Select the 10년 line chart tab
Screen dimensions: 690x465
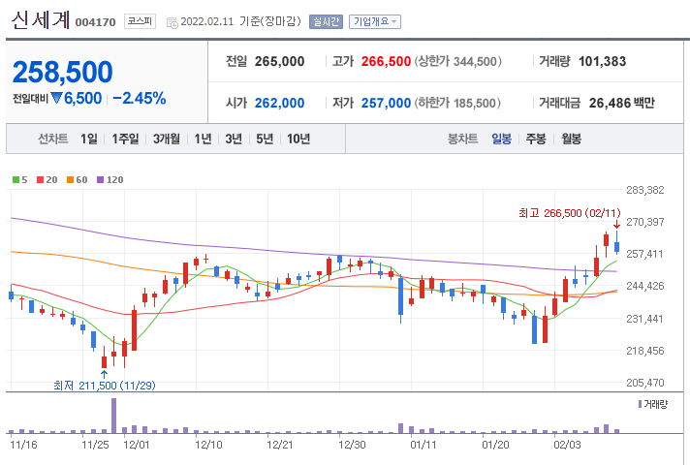coord(298,139)
